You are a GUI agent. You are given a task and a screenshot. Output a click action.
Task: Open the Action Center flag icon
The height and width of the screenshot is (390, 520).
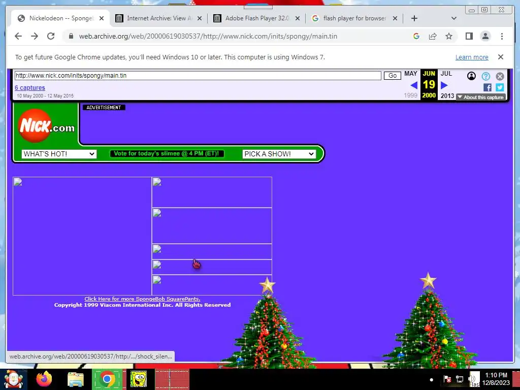pyautogui.click(x=447, y=379)
